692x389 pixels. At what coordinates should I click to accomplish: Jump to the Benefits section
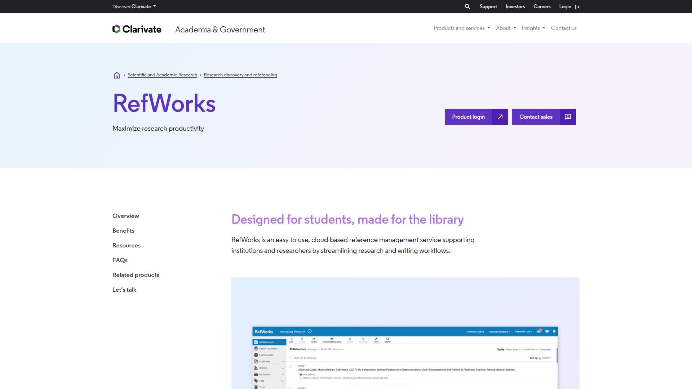tap(123, 231)
